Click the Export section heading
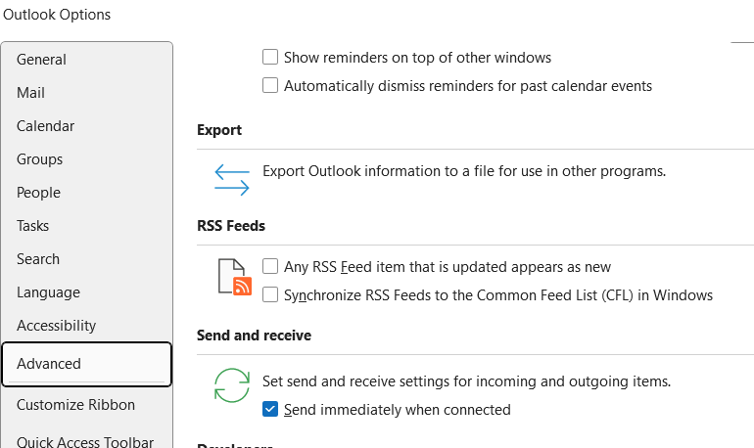The width and height of the screenshot is (754, 448). (x=219, y=130)
